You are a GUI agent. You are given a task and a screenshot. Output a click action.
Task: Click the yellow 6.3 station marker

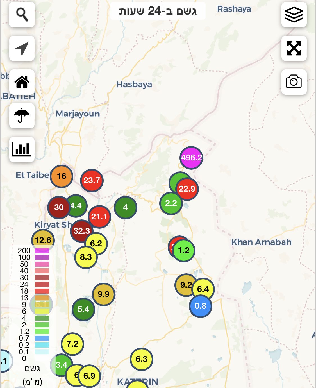(x=142, y=359)
